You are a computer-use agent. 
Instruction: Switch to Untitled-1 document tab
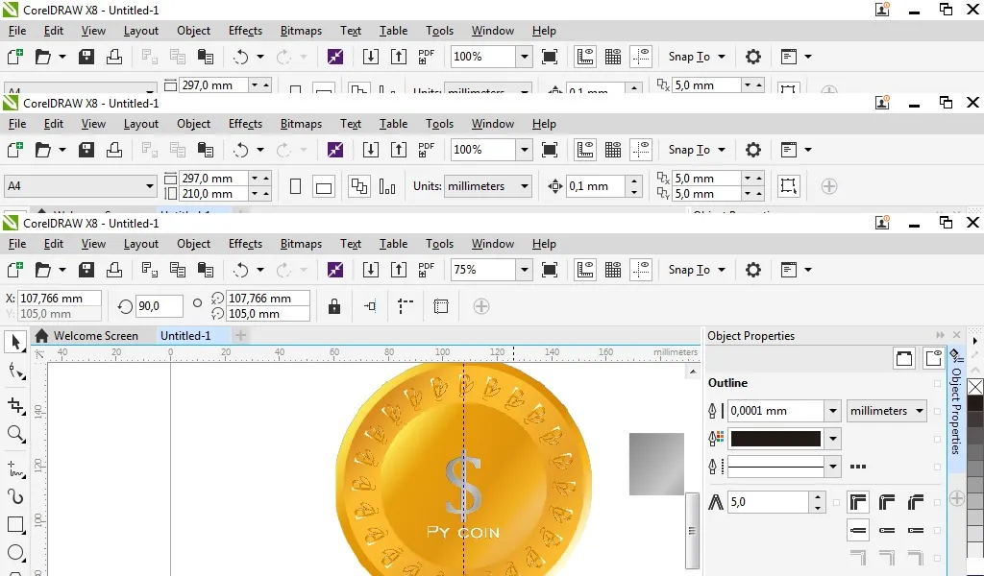(x=185, y=336)
